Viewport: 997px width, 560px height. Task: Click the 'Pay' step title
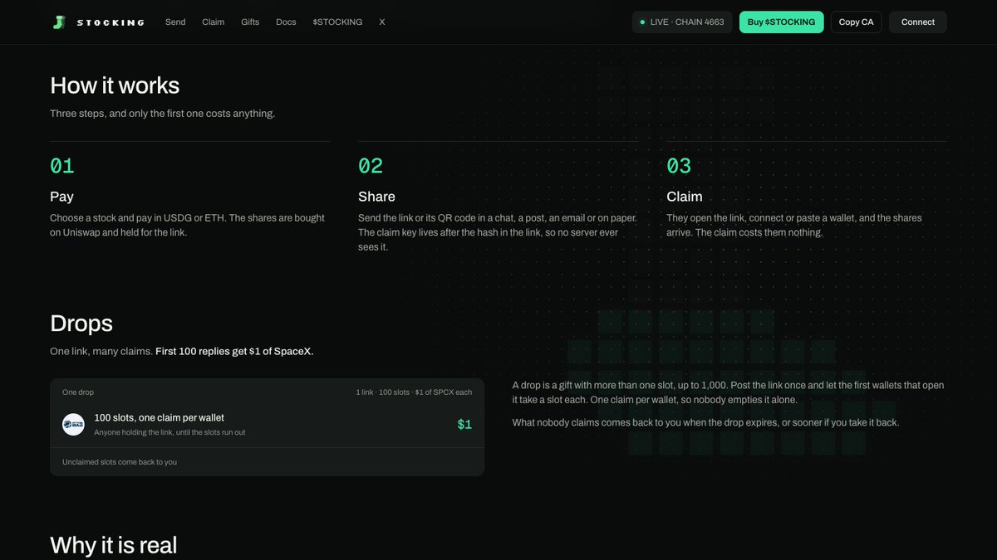[x=61, y=197]
